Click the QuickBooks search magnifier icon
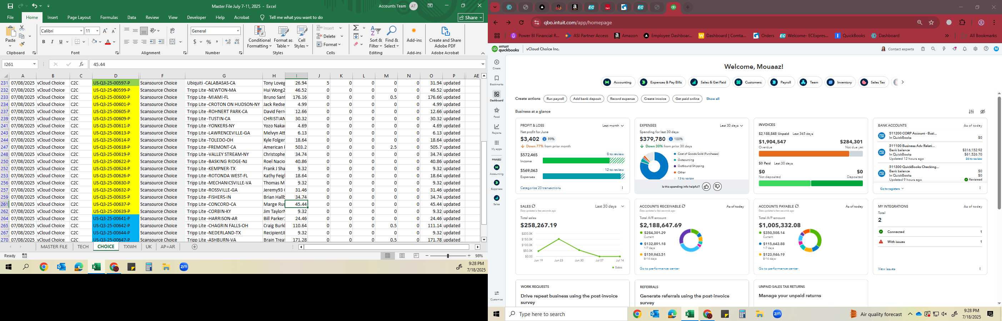This screenshot has height=321, width=1002. point(933,49)
